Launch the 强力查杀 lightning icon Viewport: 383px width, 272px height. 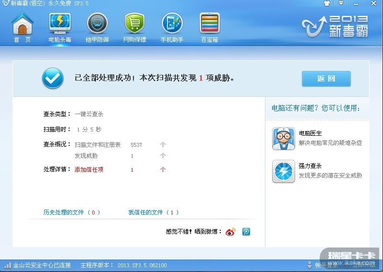click(283, 171)
